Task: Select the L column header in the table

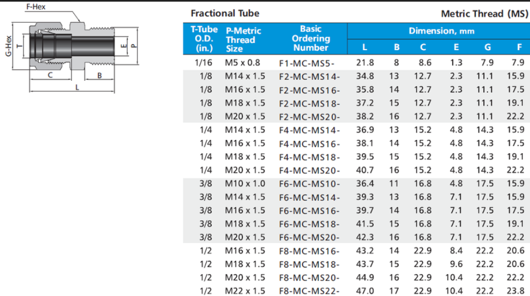Action: click(x=365, y=47)
